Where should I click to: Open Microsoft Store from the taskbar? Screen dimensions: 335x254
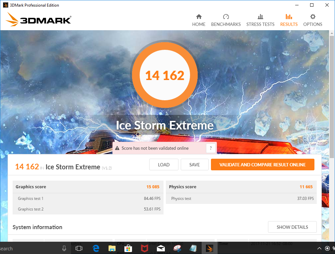pos(128,248)
